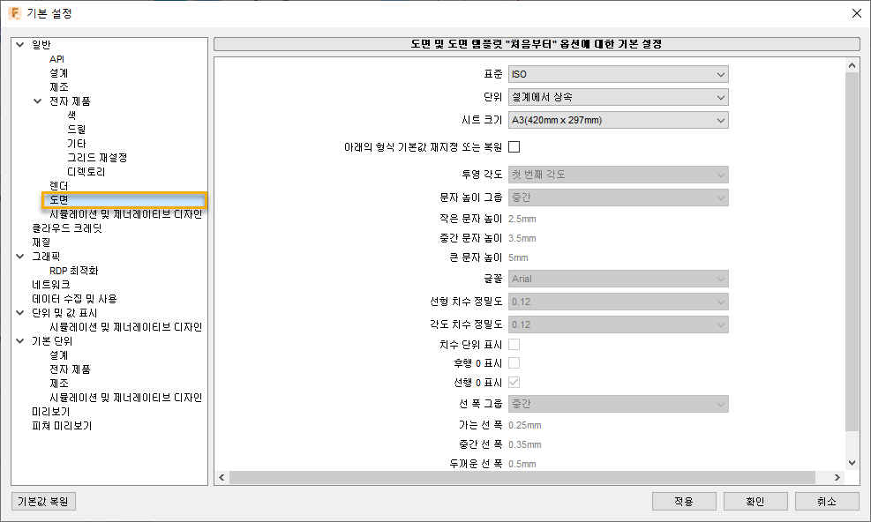Click the 기본값 복원 button
The image size is (871, 522).
(x=43, y=501)
